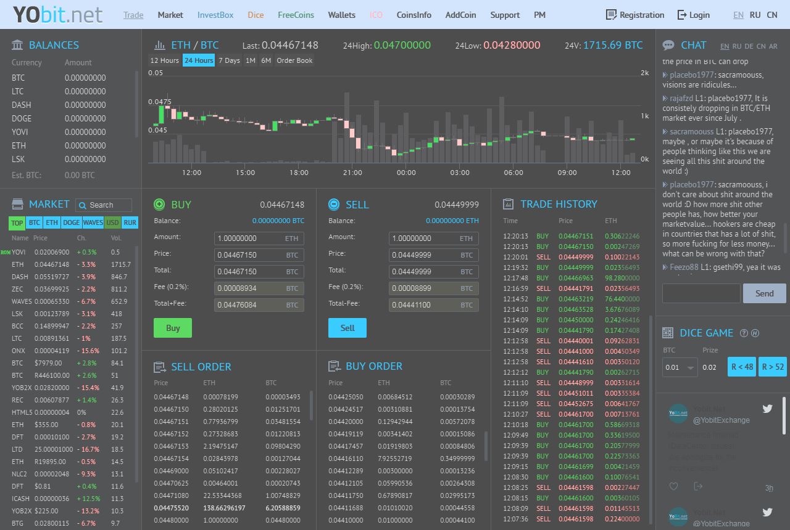Focus the chat message text box
This screenshot has width=790, height=530.
[701, 293]
